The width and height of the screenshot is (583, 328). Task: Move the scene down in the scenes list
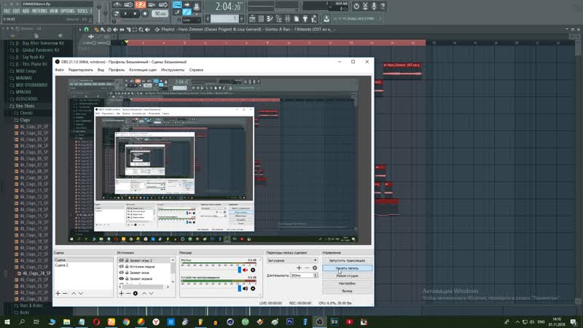pyautogui.click(x=81, y=294)
